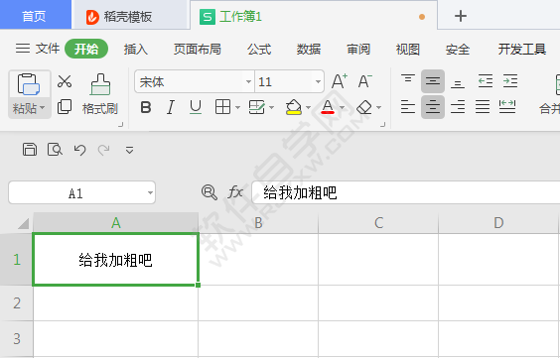Apply cell borders icon
This screenshot has width=560, height=358.
click(x=222, y=107)
